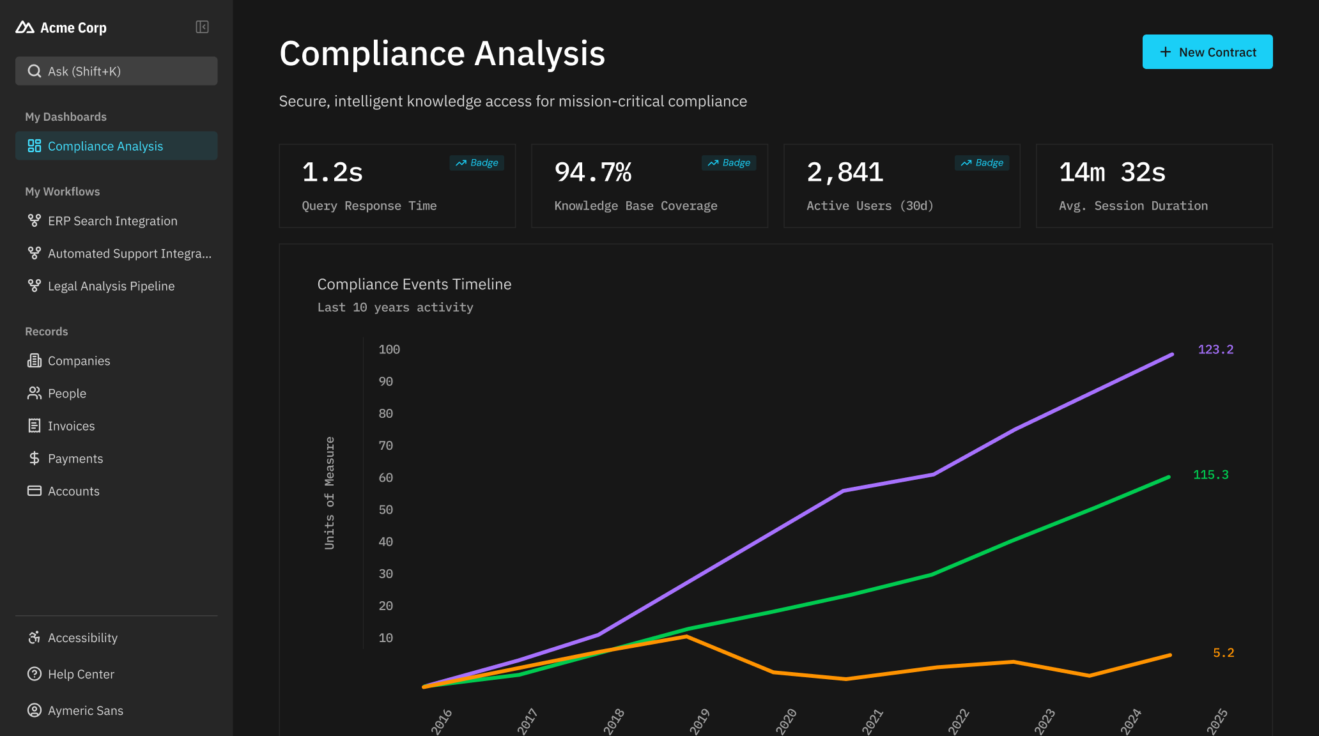Open Legal Analysis Pipeline workflow
This screenshot has width=1319, height=736.
coord(111,286)
